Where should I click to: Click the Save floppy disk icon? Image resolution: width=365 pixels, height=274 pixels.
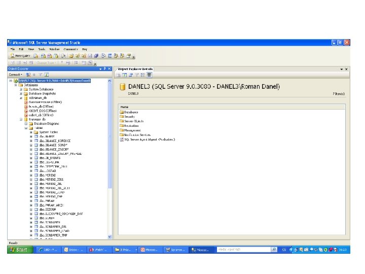(90, 56)
